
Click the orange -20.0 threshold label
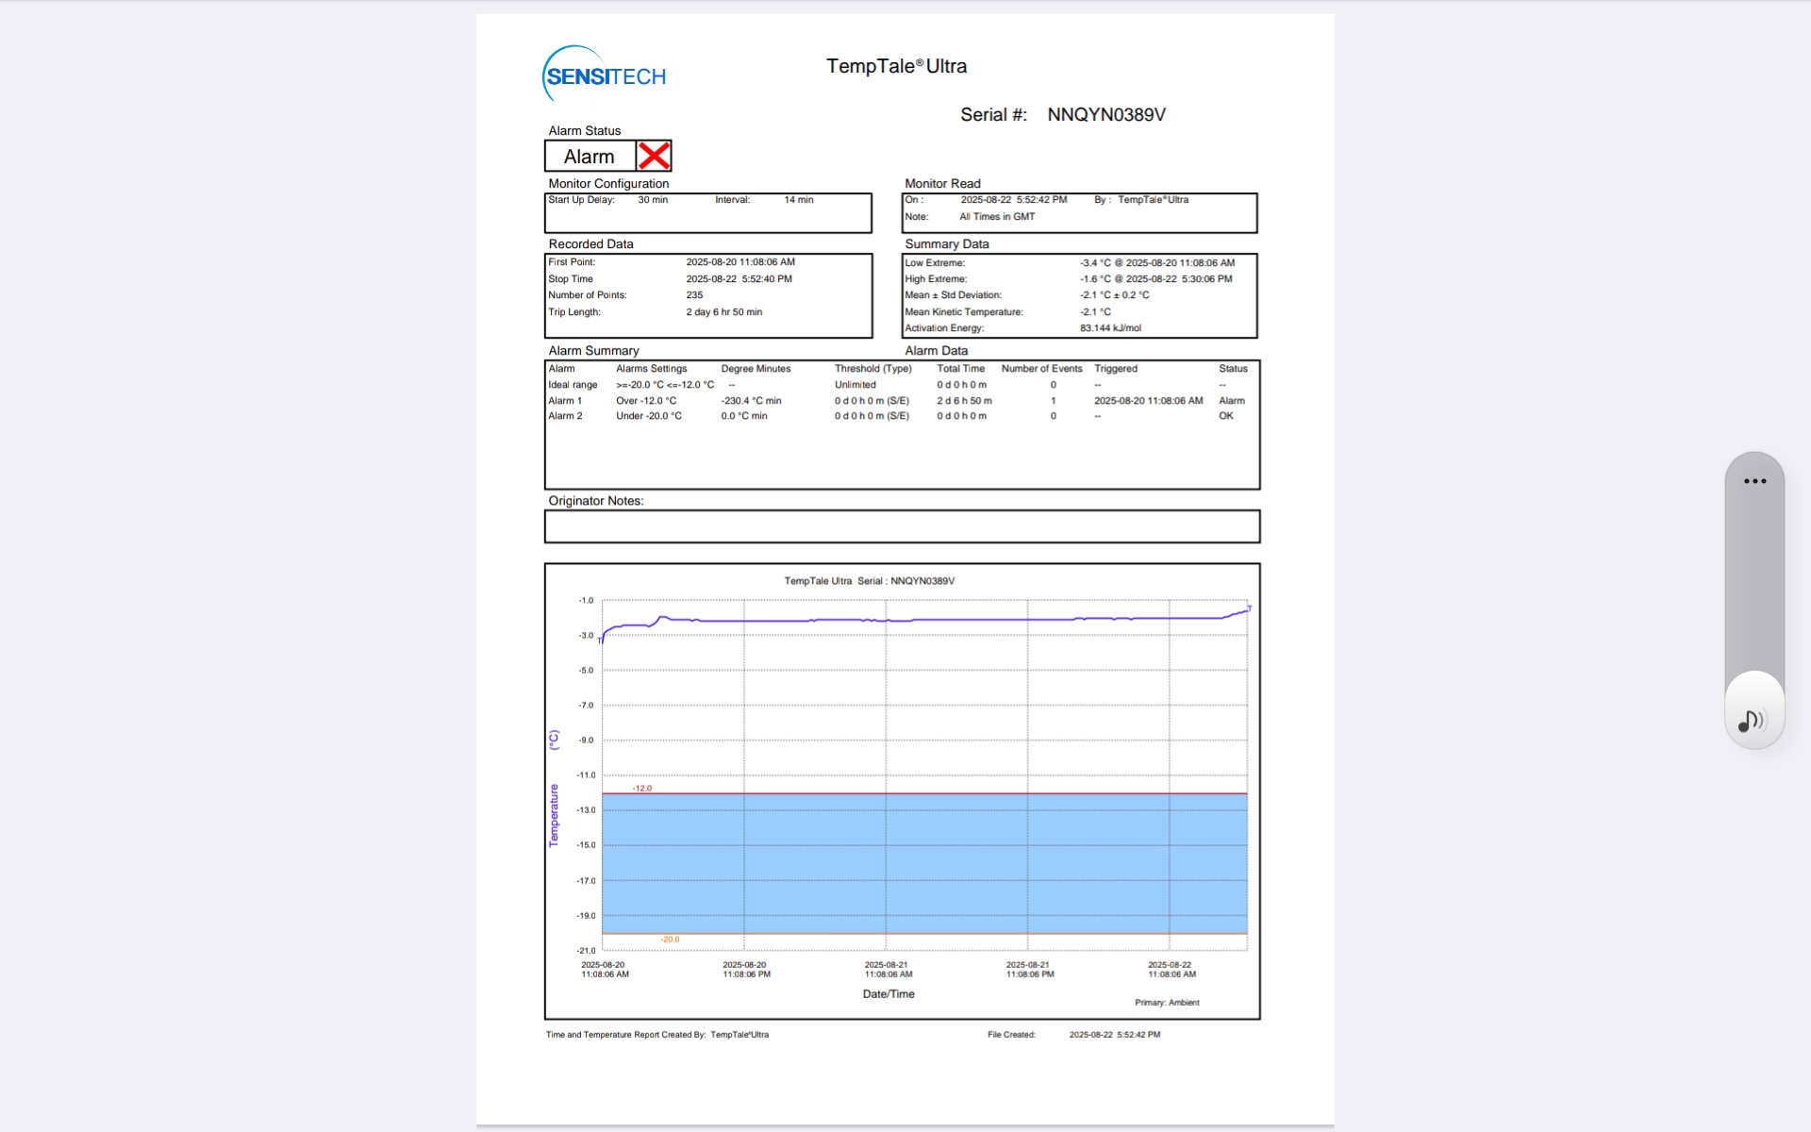(x=670, y=940)
